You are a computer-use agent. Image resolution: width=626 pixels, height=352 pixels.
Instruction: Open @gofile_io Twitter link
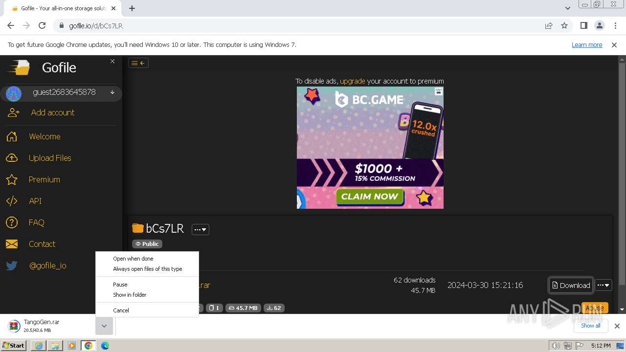point(47,265)
